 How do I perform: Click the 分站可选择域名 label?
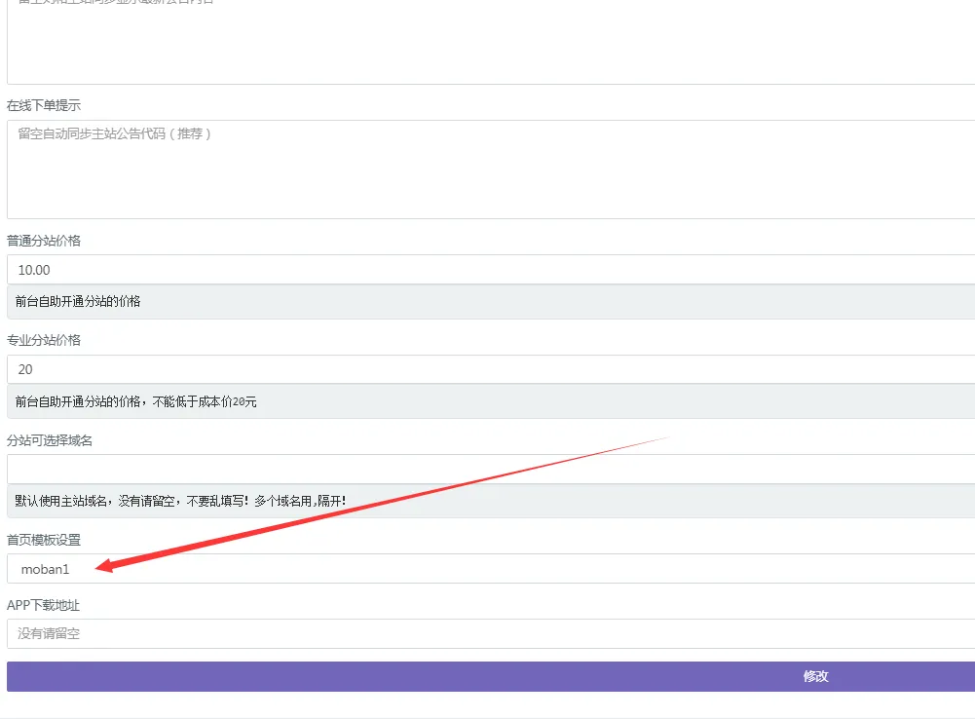click(50, 440)
